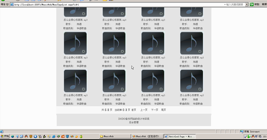
Task: Open third song thumbnail in middle row
Action: tap(153, 43)
